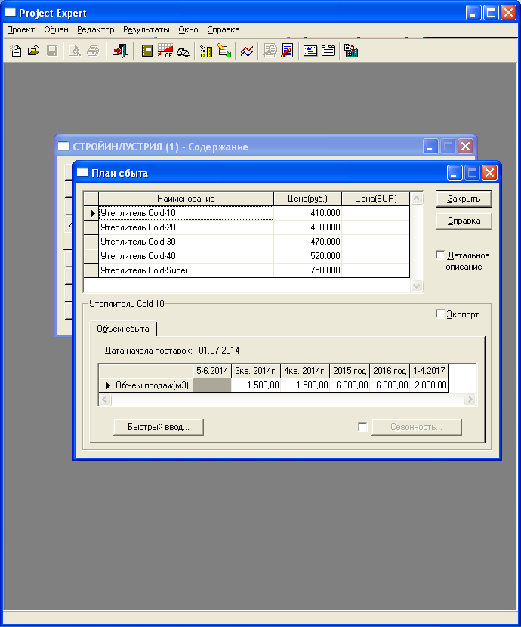Click the price cell 520,000
The image size is (521, 627).
tap(307, 256)
